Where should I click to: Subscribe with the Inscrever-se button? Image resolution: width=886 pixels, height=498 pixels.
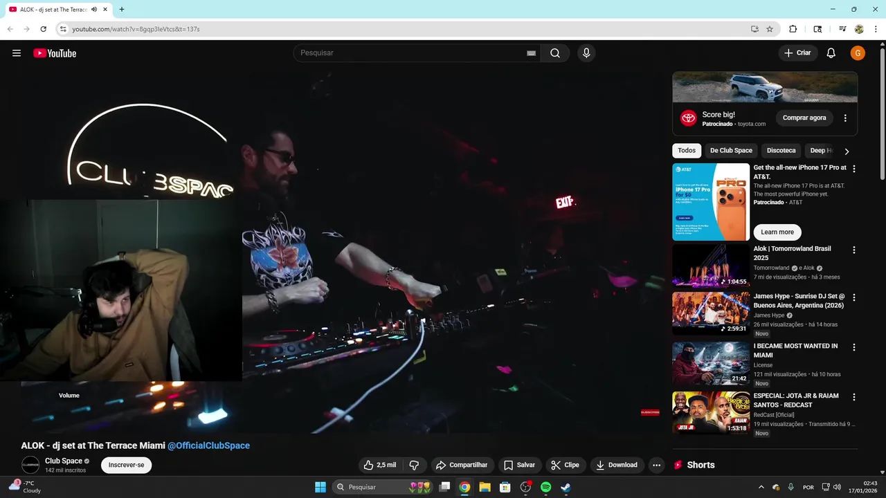126,465
